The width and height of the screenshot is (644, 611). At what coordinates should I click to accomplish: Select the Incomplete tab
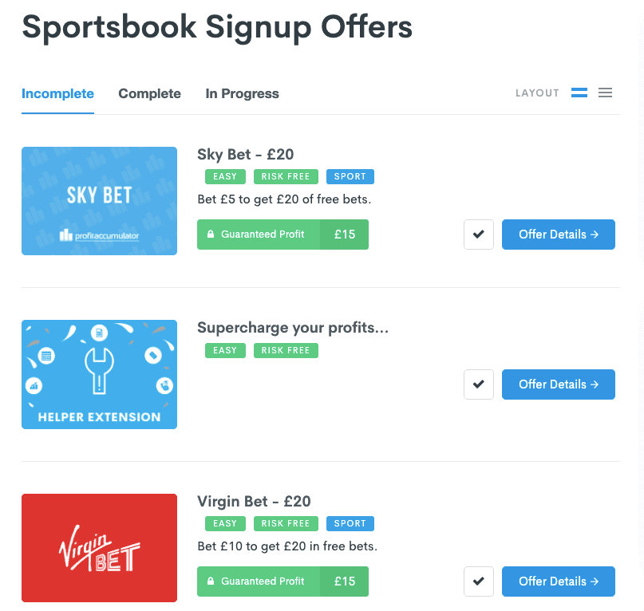(58, 93)
